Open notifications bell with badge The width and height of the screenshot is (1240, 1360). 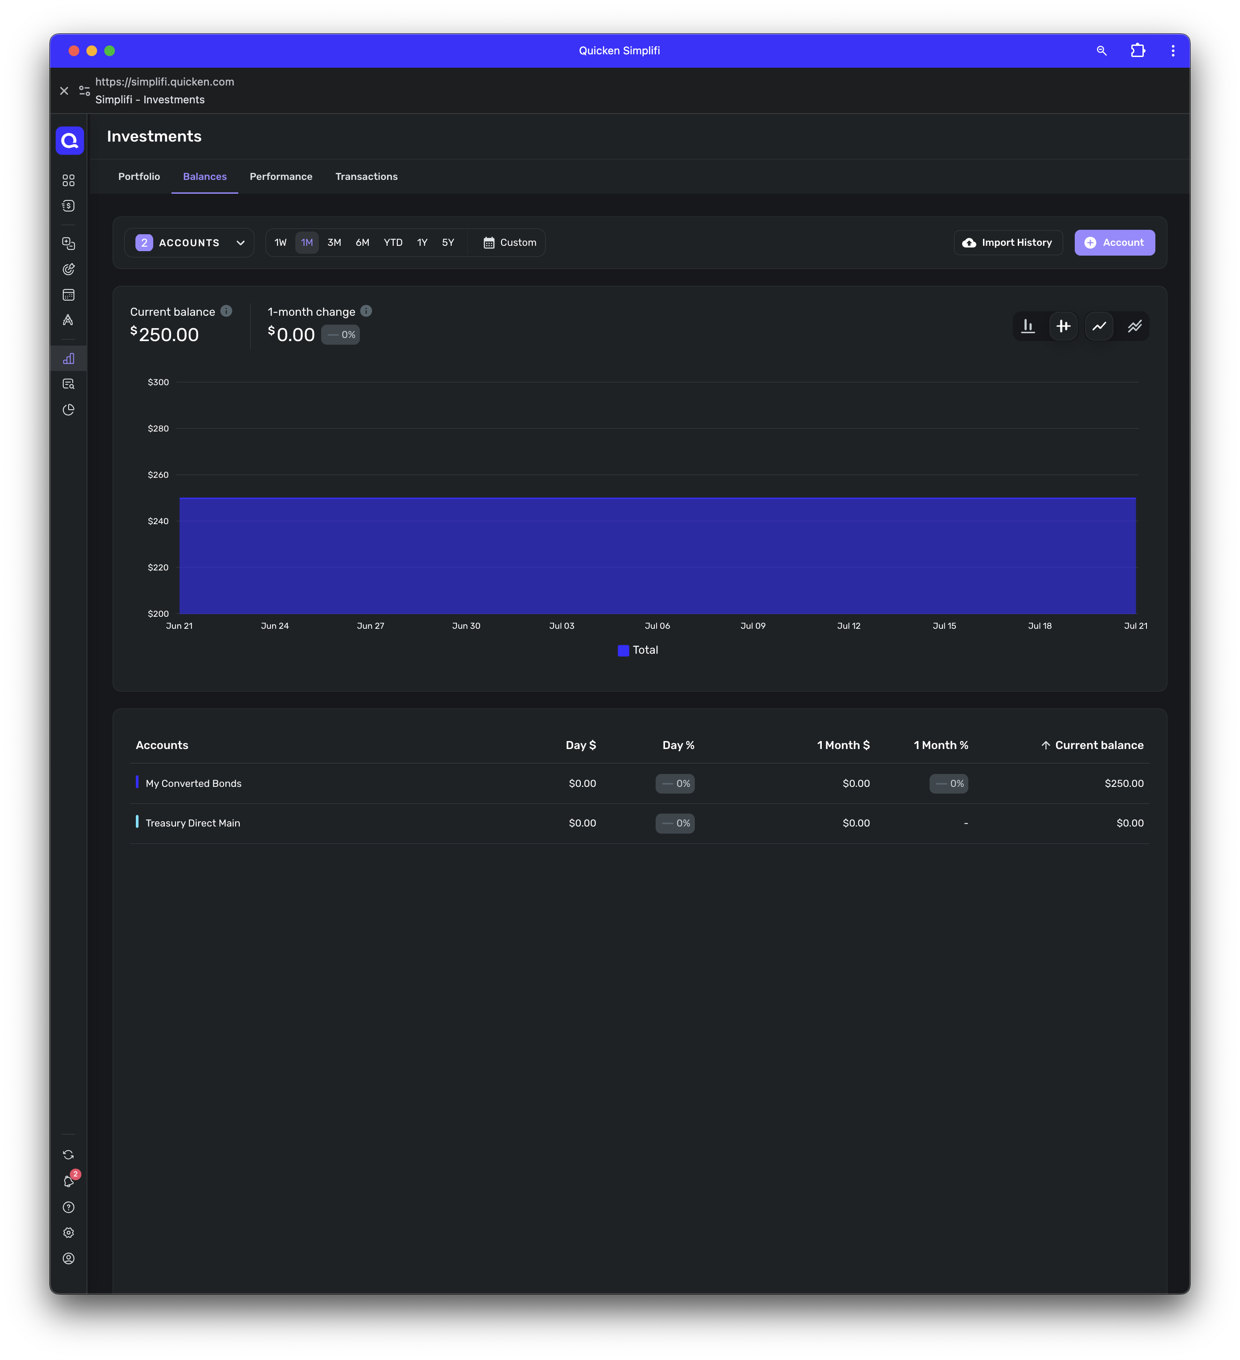click(x=69, y=1181)
